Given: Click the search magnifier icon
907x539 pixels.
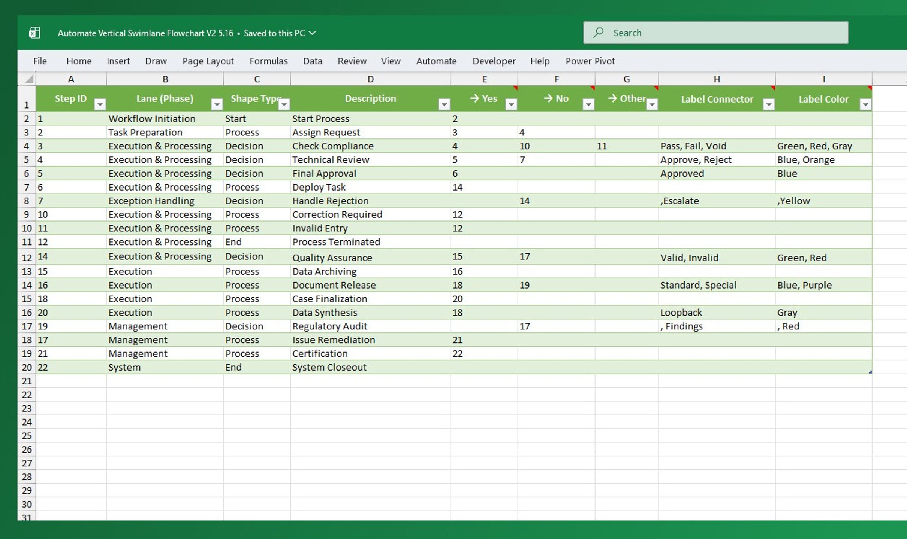Looking at the screenshot, I should (599, 33).
